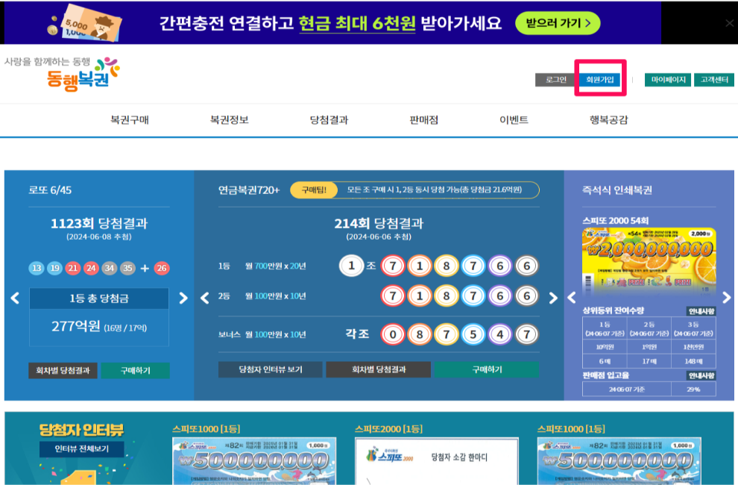Open the 당첨결과 menu
Viewport: 738px width, 485px height.
click(x=329, y=119)
